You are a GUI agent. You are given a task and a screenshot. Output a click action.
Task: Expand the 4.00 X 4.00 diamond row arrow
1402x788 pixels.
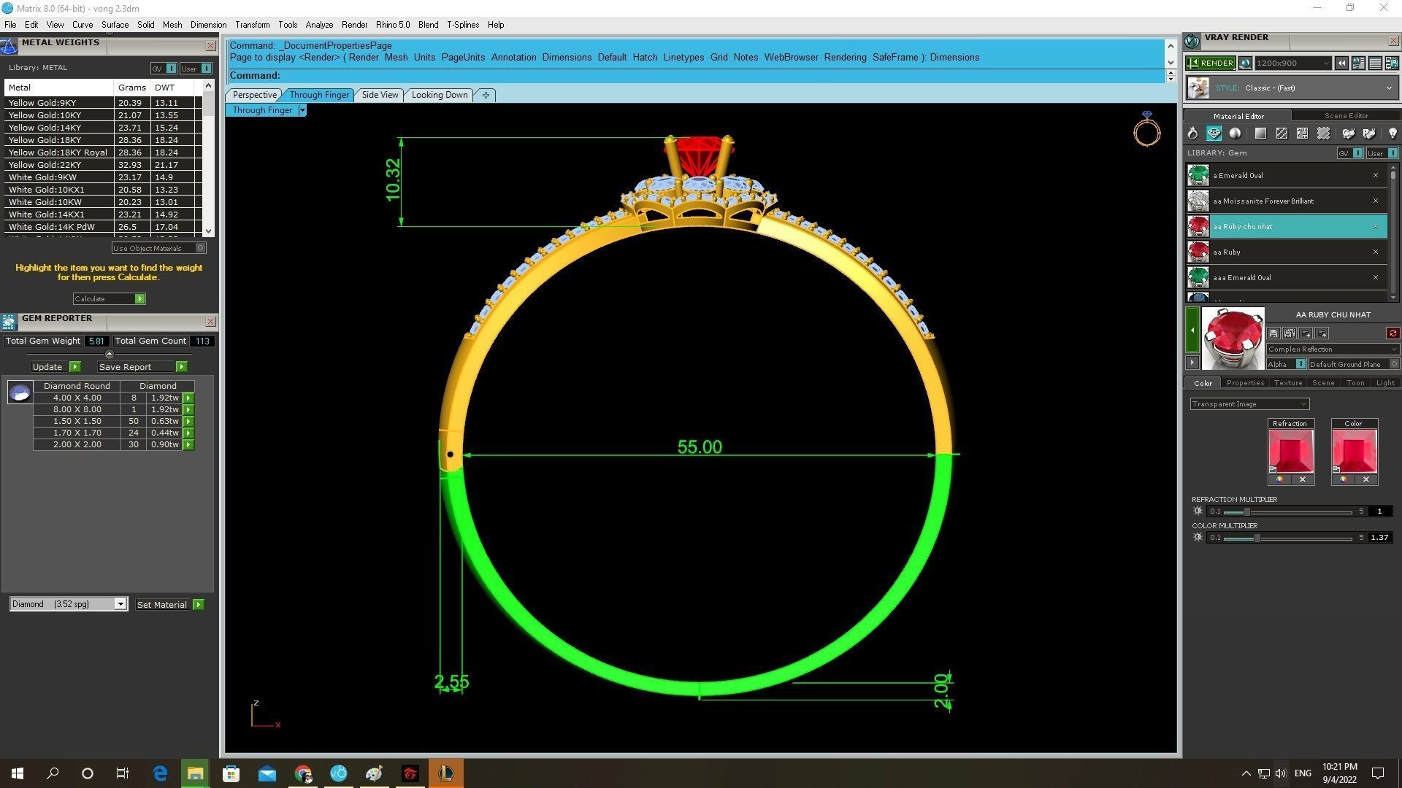pos(188,398)
